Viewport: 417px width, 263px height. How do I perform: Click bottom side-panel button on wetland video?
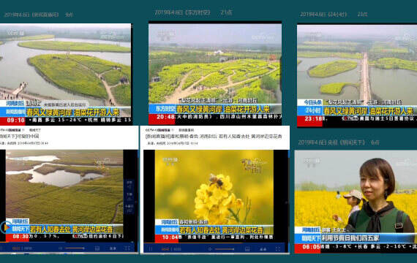click(129, 208)
